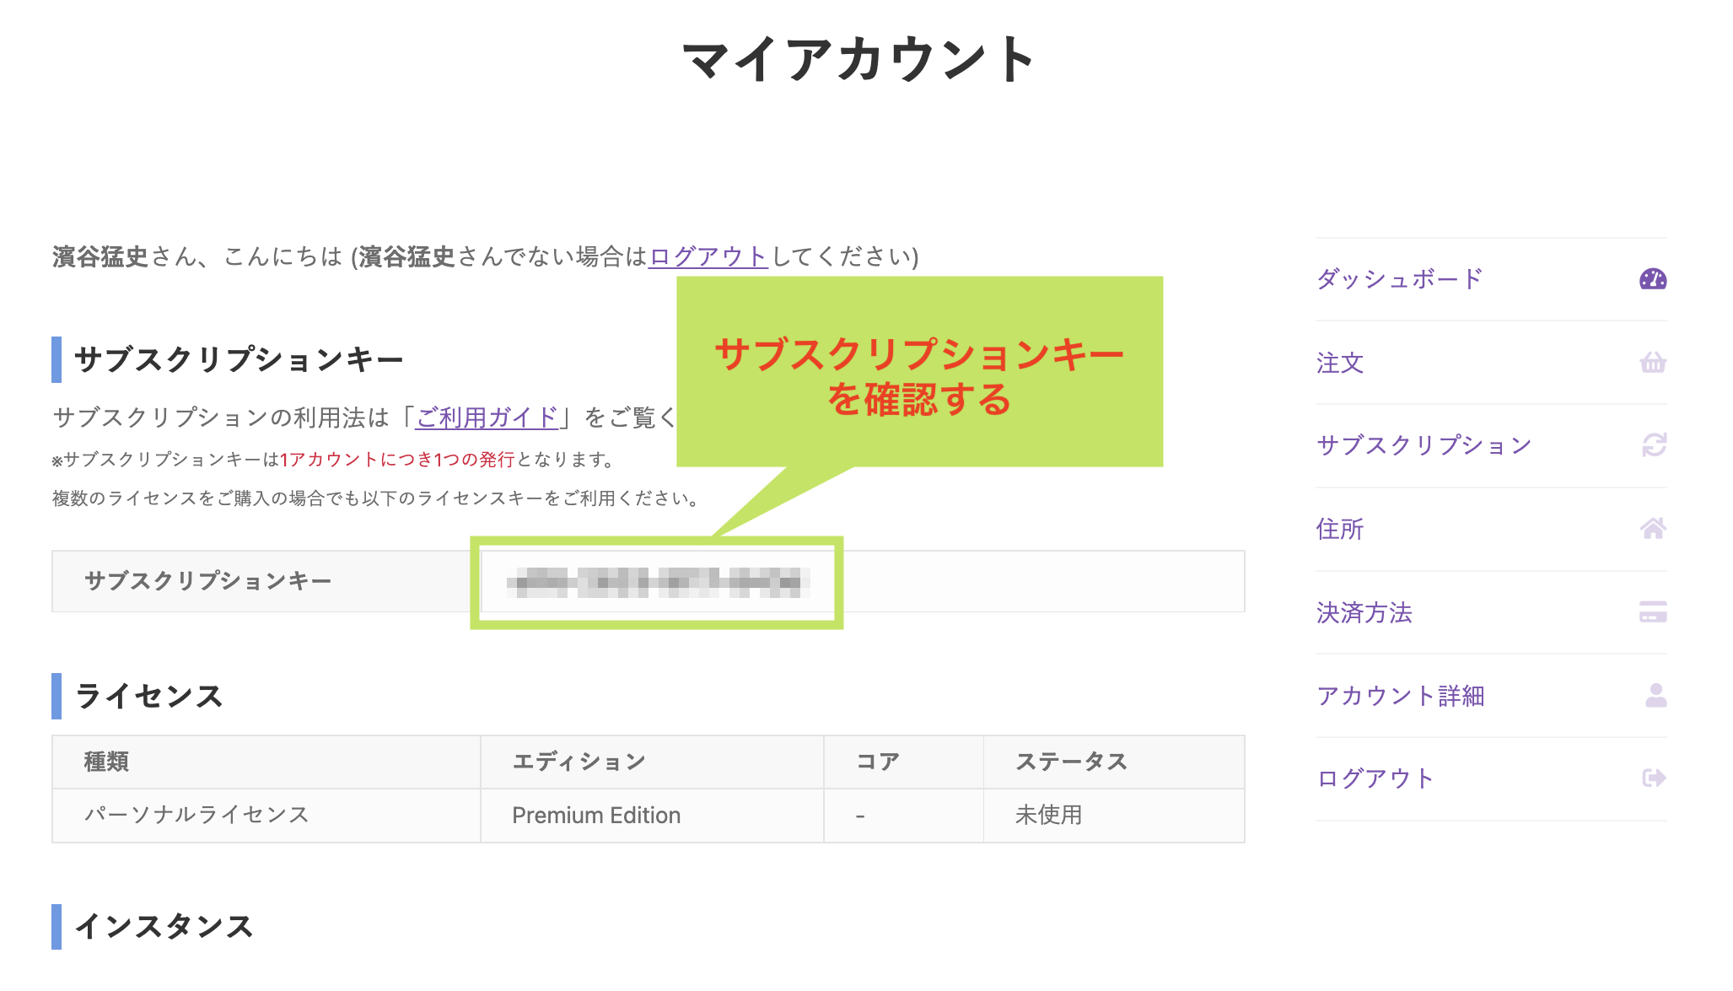The image size is (1733, 991).
Task: Click ログアウト in the sidebar menu
Action: 1375,778
